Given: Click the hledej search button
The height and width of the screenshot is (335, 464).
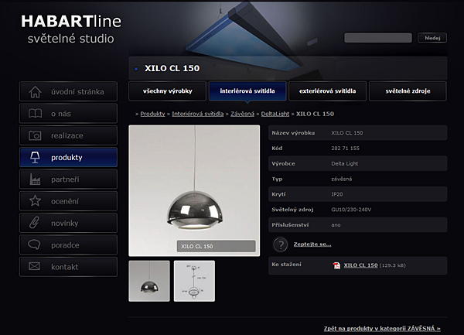Looking at the screenshot, I should [x=432, y=38].
